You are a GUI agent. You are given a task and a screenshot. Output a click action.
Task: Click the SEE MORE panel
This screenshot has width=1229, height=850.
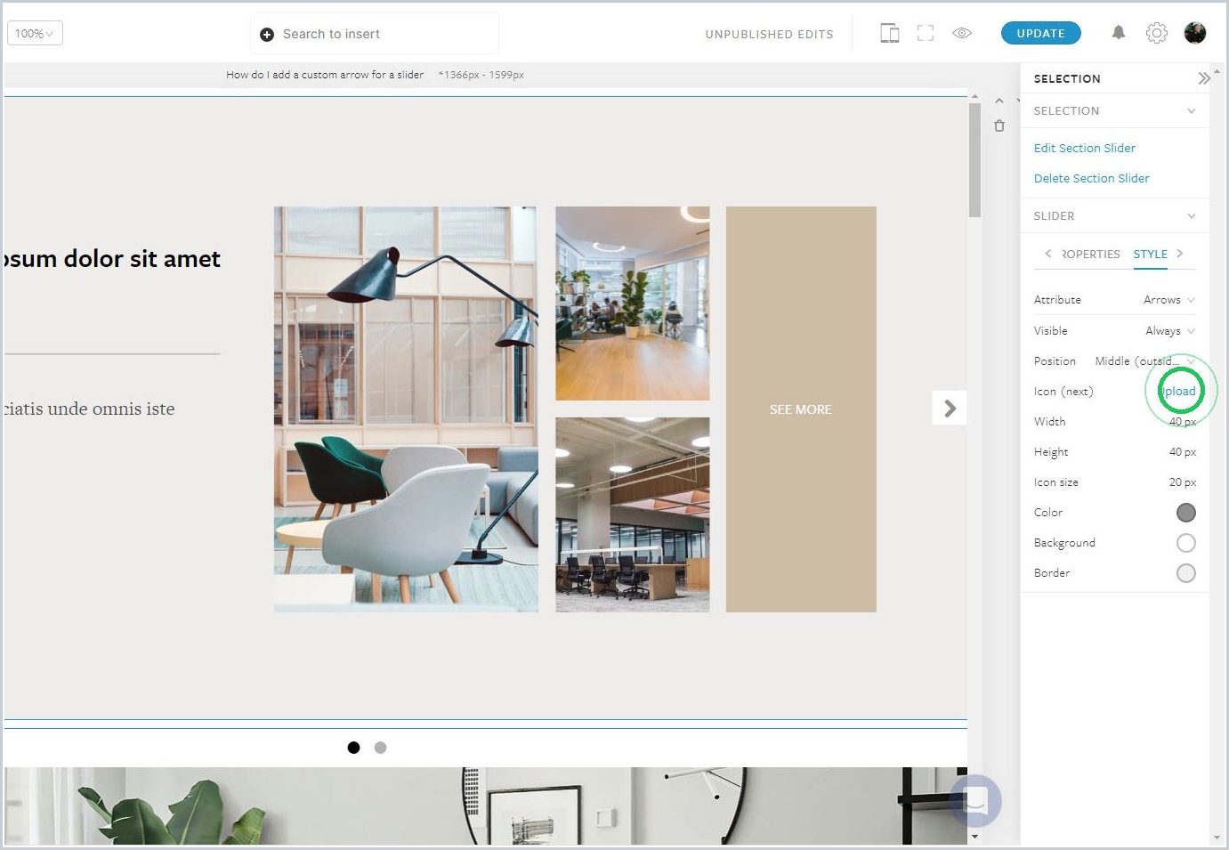tap(801, 409)
